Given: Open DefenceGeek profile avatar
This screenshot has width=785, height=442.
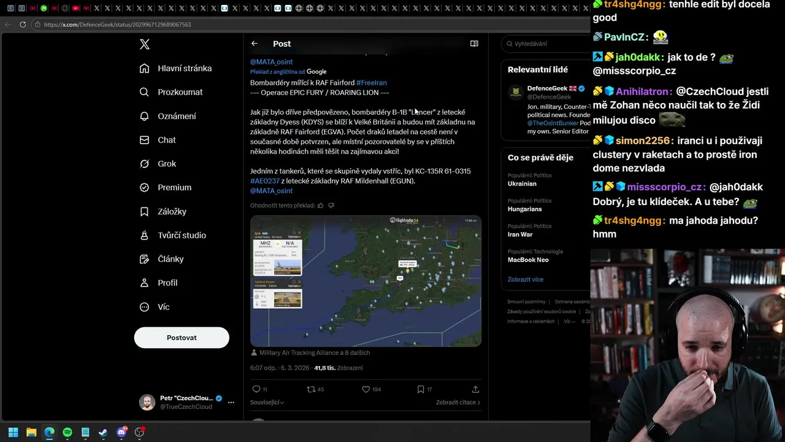Looking at the screenshot, I should tap(516, 93).
